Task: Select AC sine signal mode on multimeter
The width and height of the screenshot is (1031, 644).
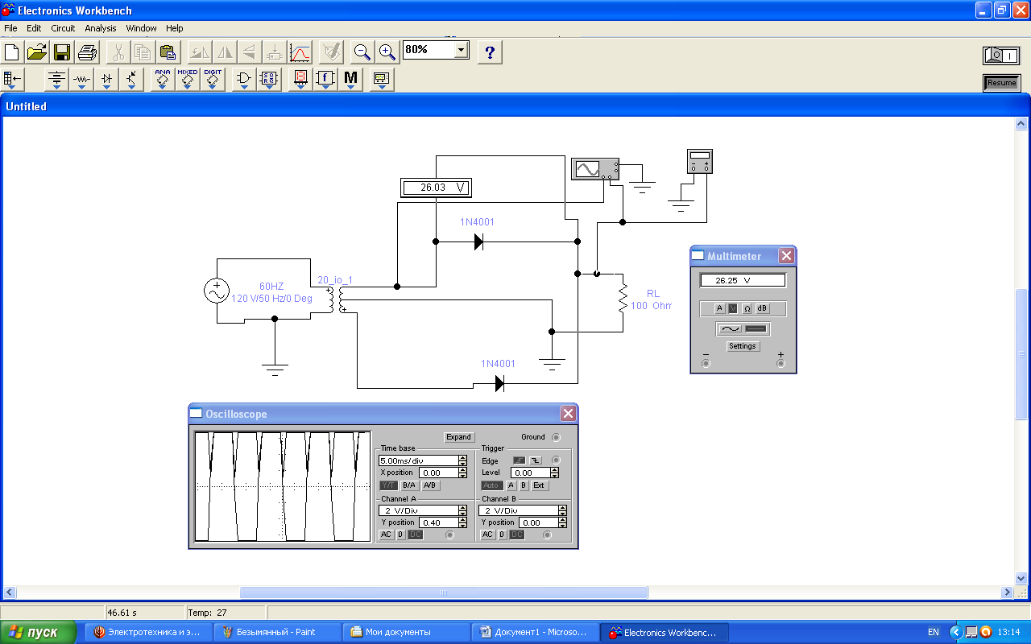Action: tap(730, 328)
